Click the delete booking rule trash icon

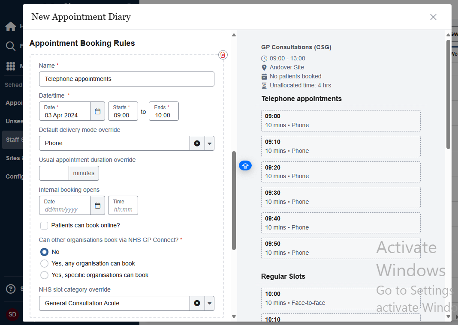(x=223, y=55)
